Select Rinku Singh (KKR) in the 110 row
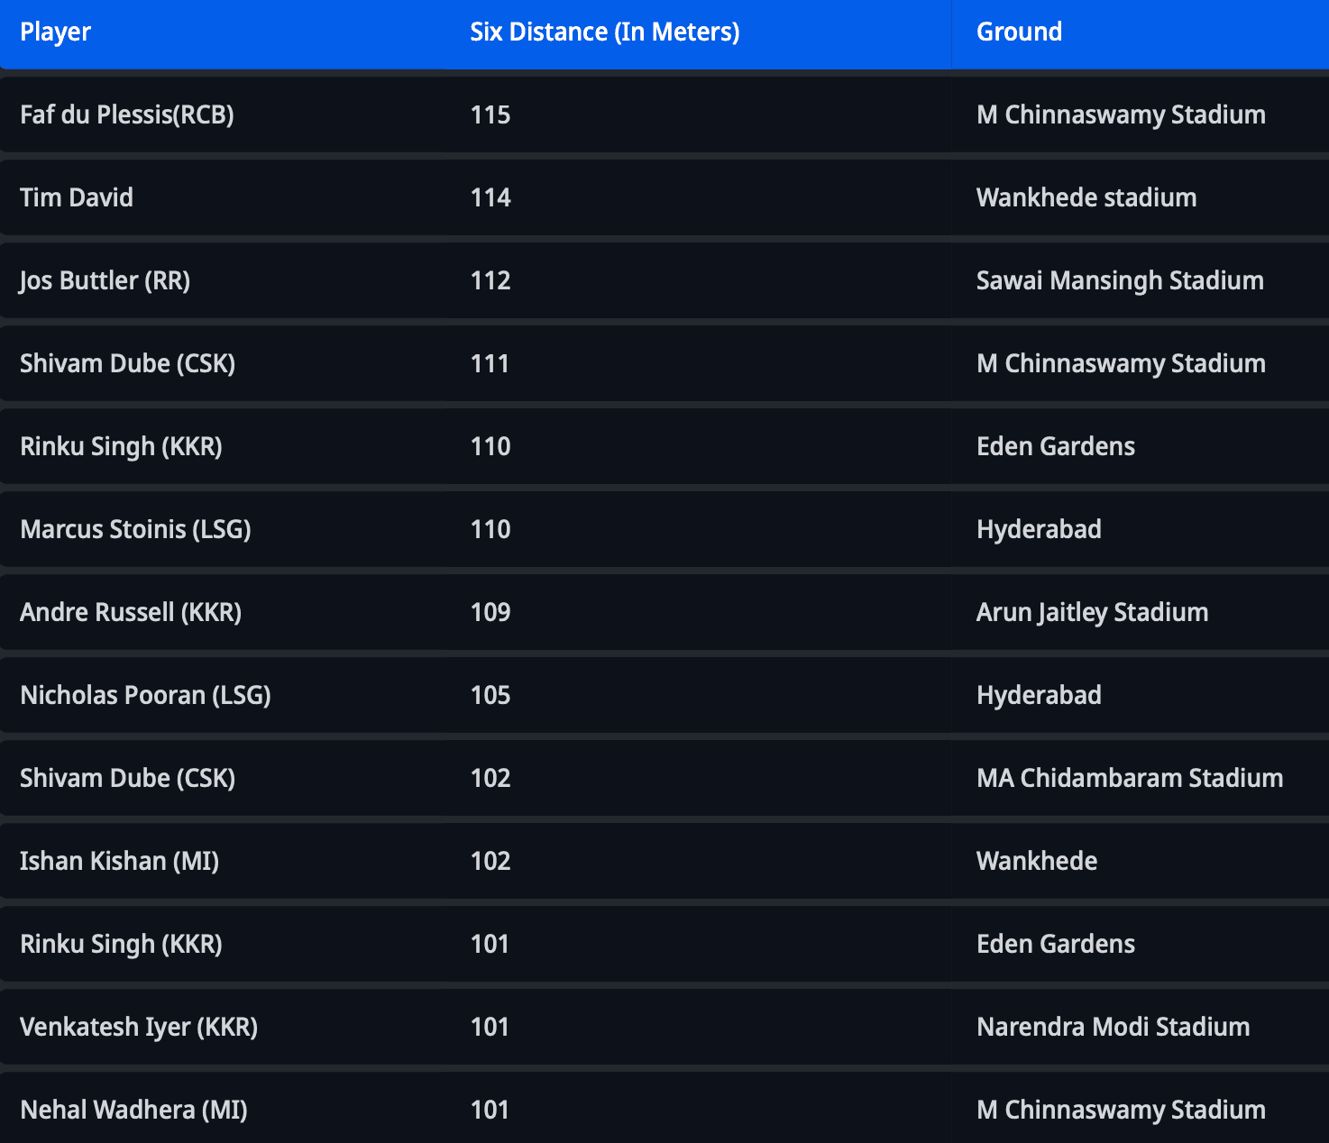Viewport: 1329px width, 1143px height. [121, 447]
